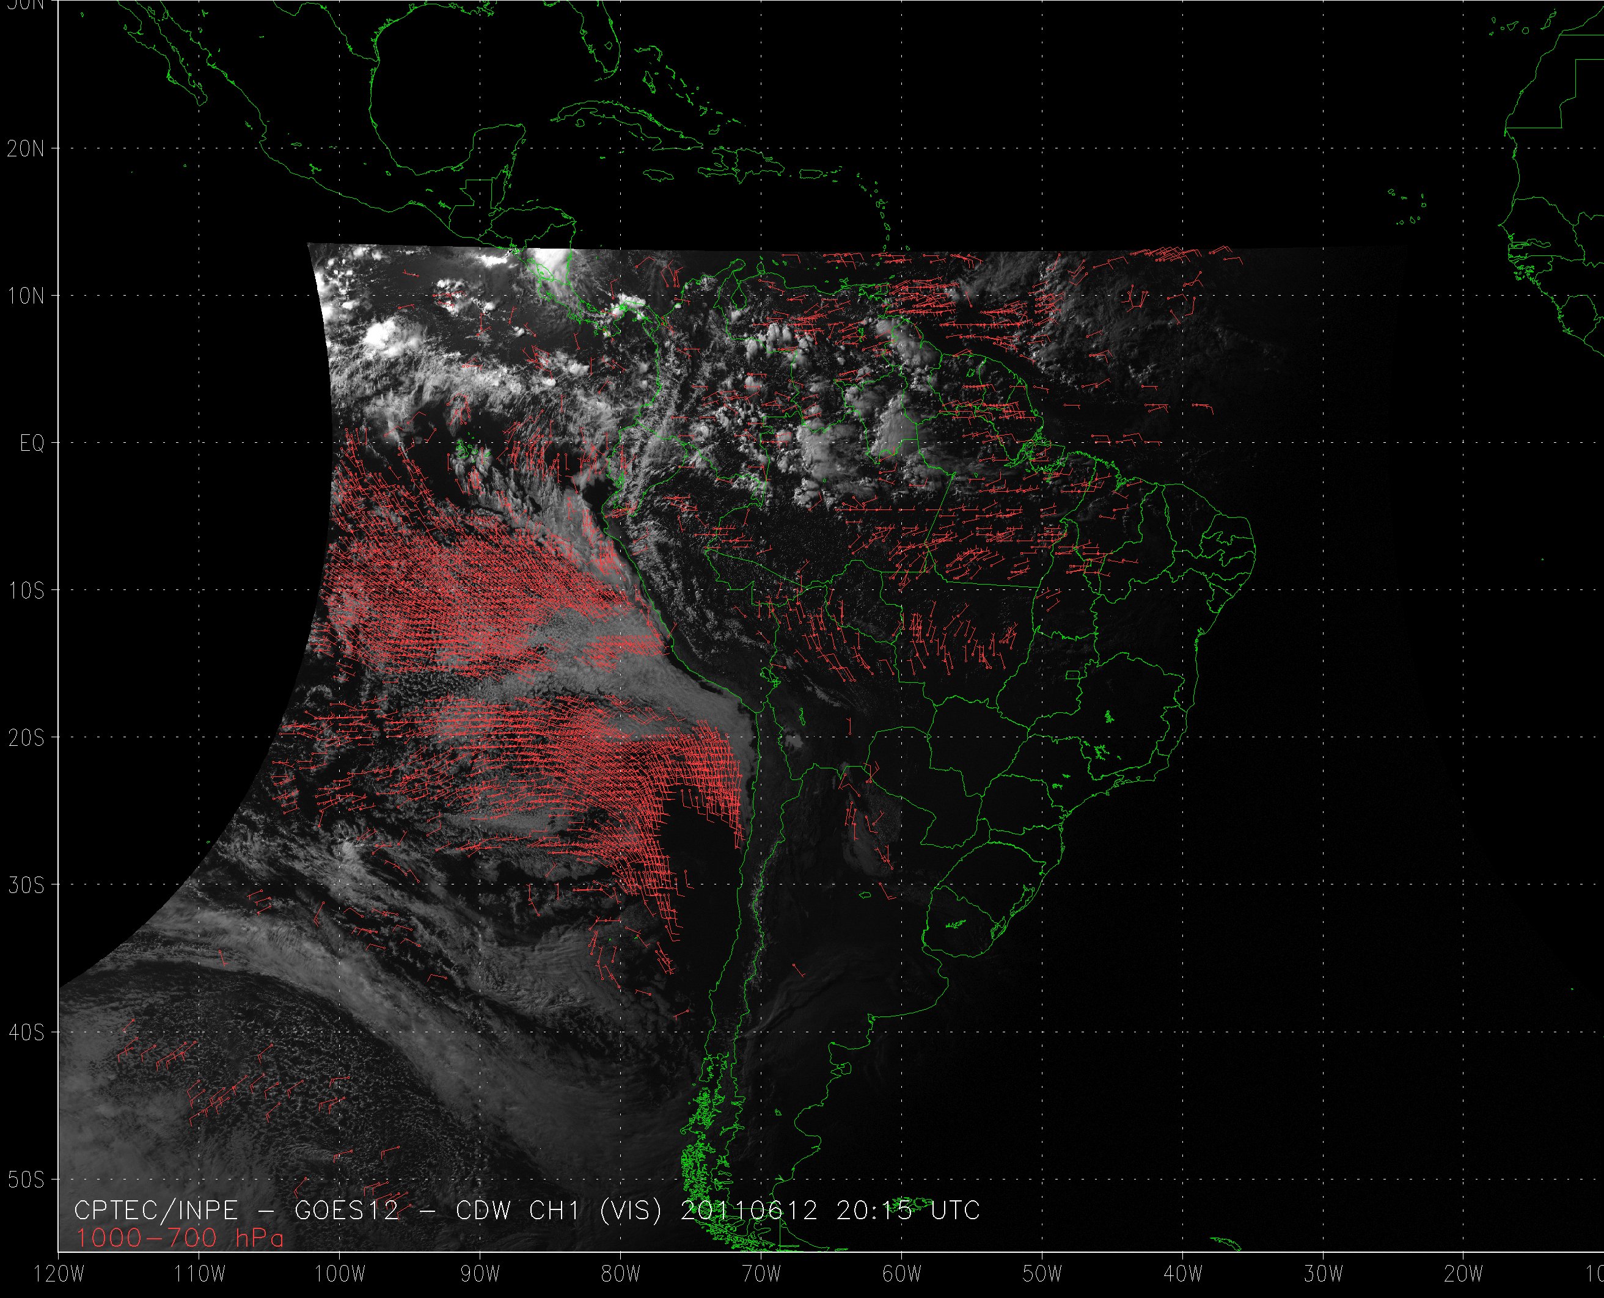Click the CPTEC/INPE GOES12 caption text
Viewport: 1604px width, 1298px height.
click(x=527, y=1211)
